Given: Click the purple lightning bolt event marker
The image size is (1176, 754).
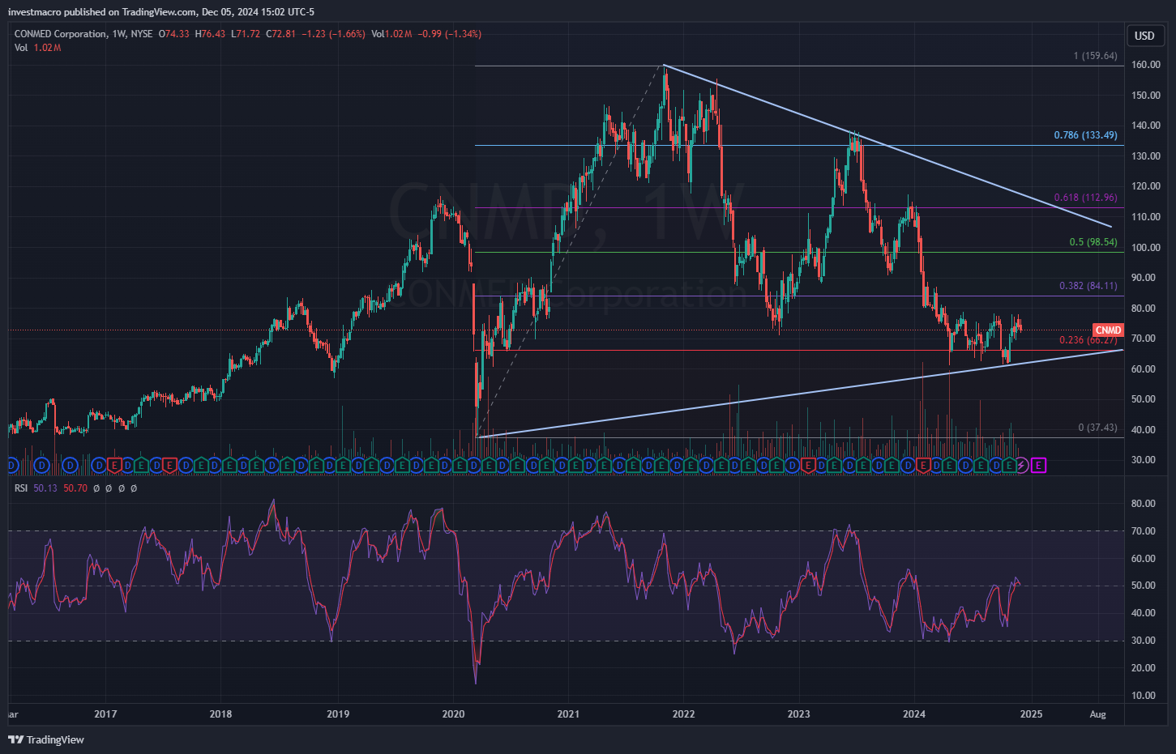Looking at the screenshot, I should (x=1023, y=465).
